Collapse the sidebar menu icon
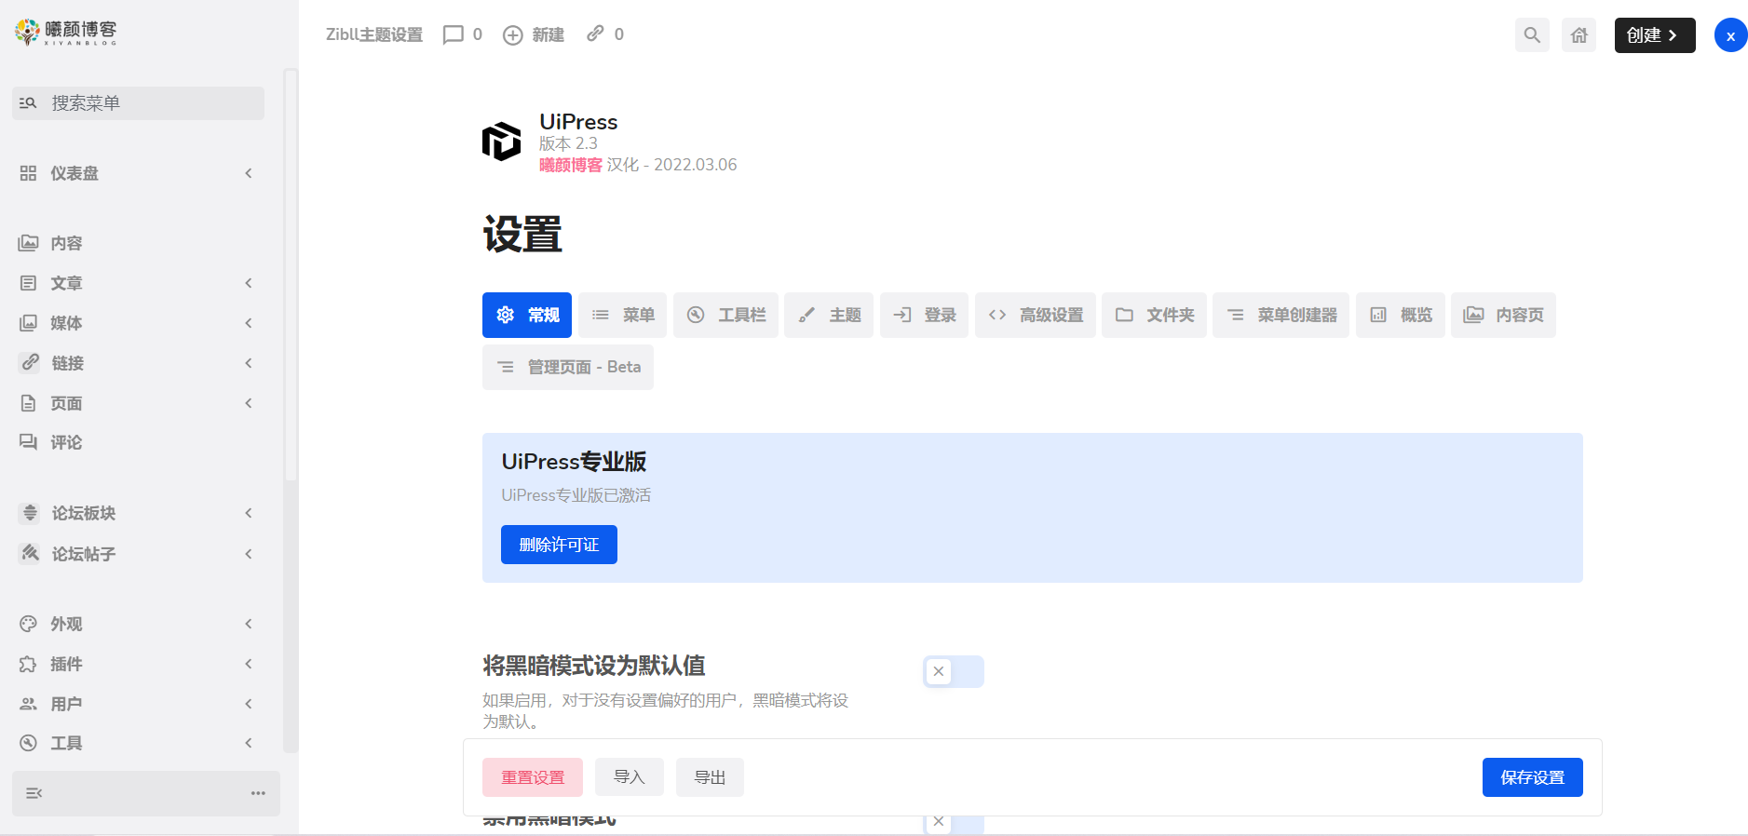 34,793
